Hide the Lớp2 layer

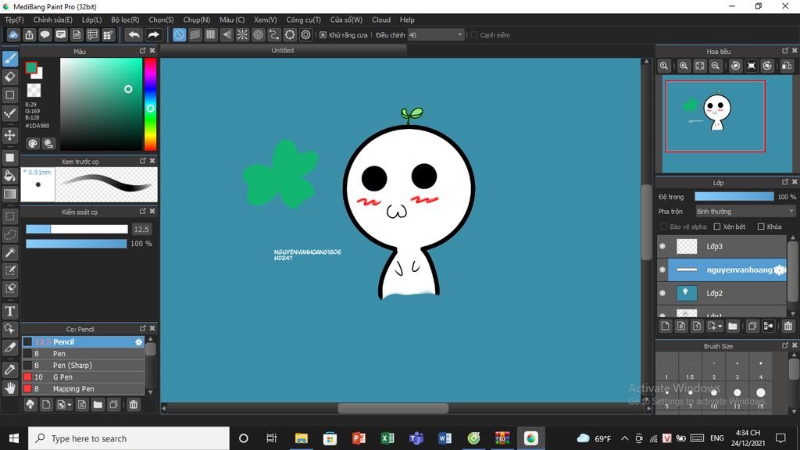(662, 294)
